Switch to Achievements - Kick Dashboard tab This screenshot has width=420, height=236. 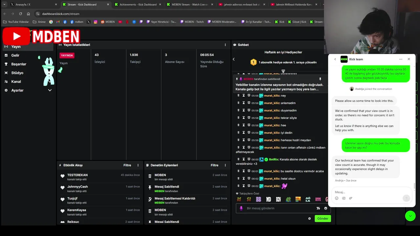point(138,5)
